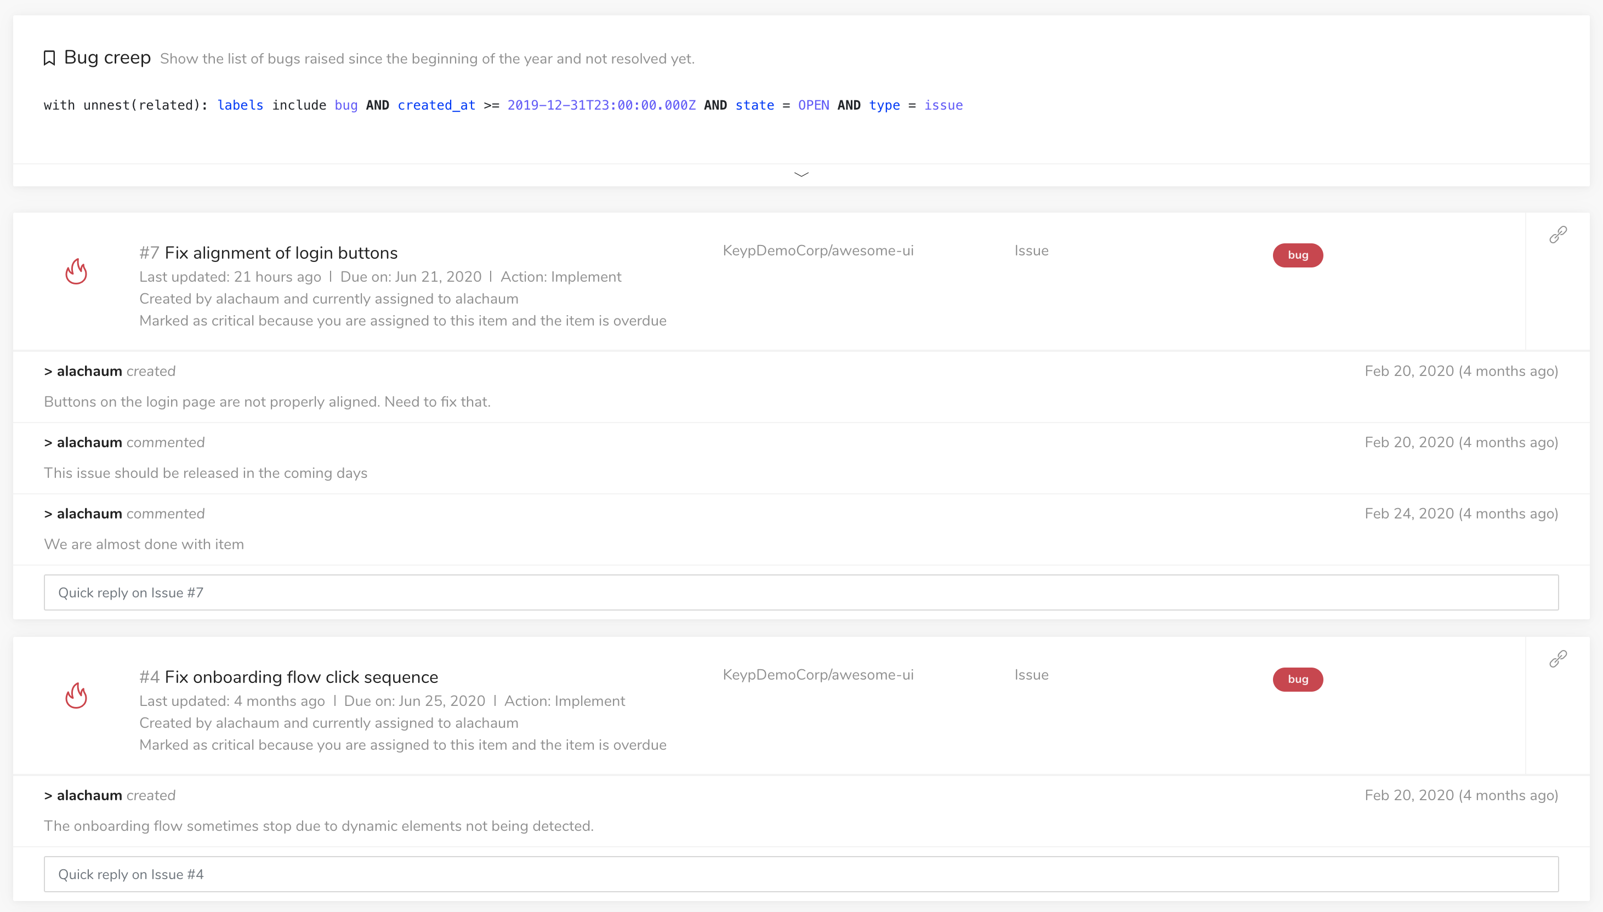The image size is (1603, 912).
Task: Click the flame critical icon for issue #7
Action: pyautogui.click(x=76, y=272)
